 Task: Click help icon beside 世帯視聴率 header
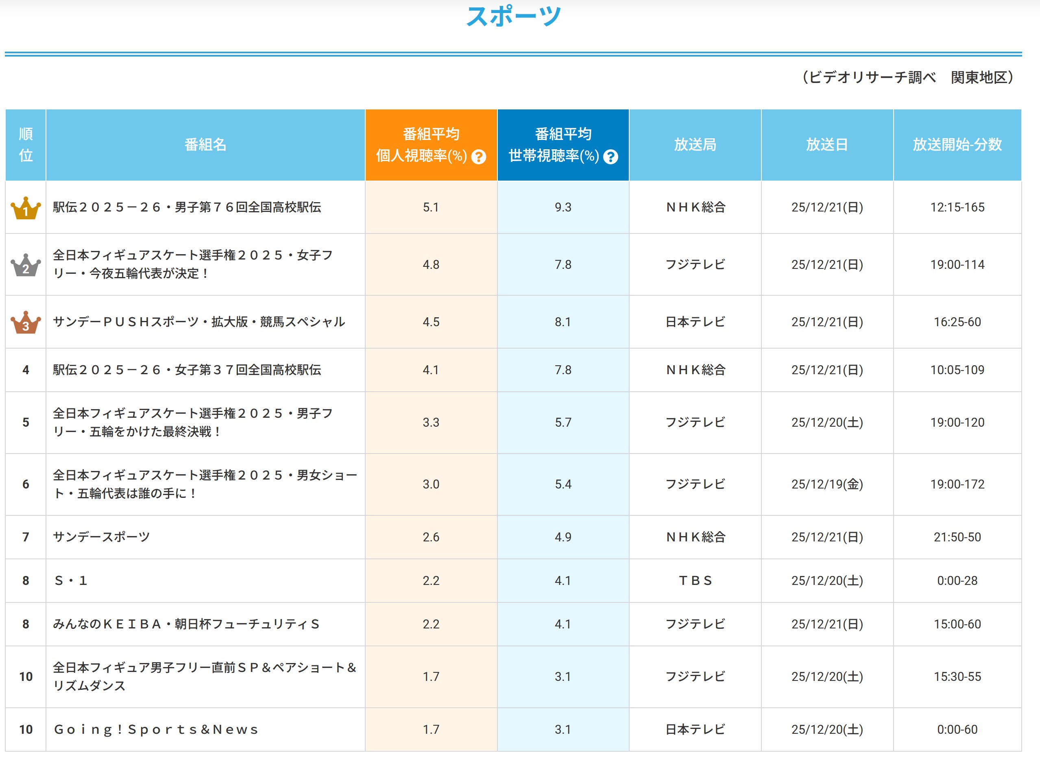point(610,157)
